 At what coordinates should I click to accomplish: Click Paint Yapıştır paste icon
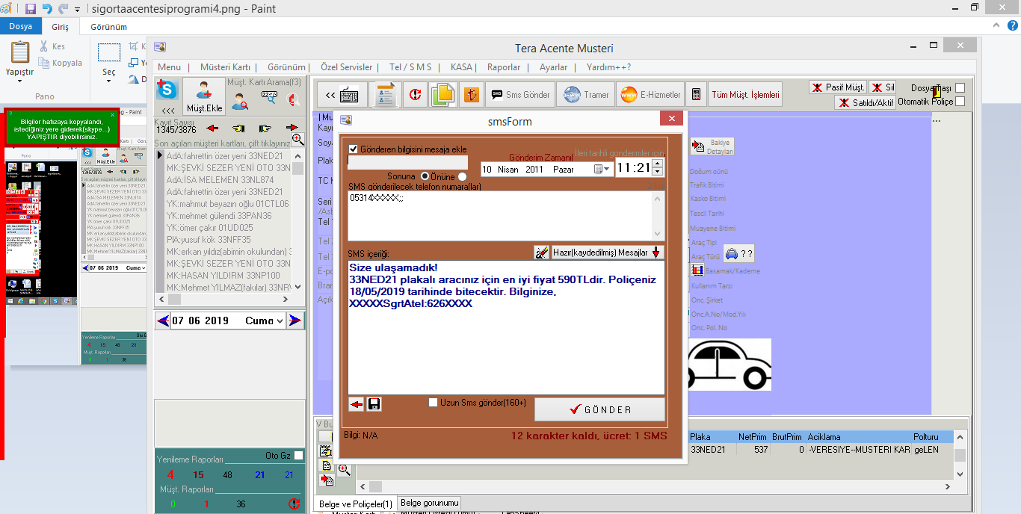click(20, 52)
